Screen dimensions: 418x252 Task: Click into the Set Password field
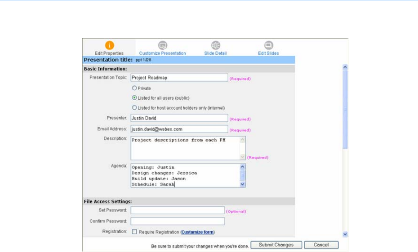(178, 210)
